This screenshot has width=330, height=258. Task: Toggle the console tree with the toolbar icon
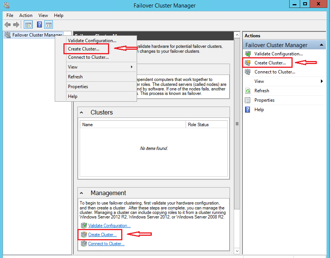click(x=28, y=24)
